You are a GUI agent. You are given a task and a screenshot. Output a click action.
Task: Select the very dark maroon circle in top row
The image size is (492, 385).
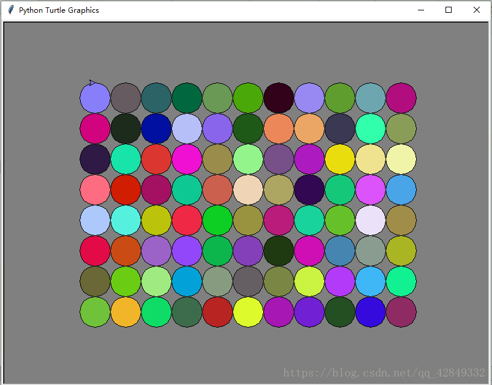coord(278,98)
